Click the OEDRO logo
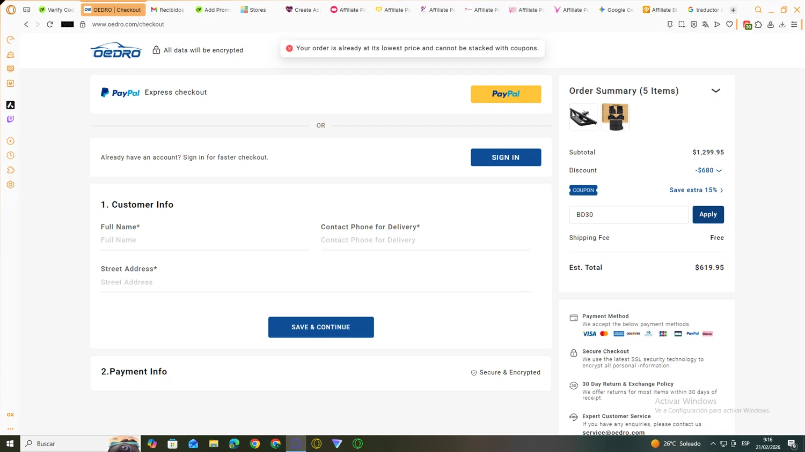This screenshot has height=452, width=805. (116, 50)
